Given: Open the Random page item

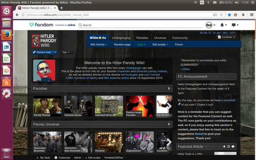Looking at the screenshot, I should 122,44.
